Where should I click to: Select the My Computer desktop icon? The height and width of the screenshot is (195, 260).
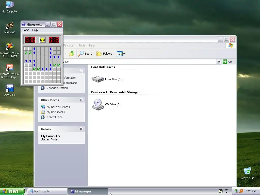click(10, 7)
